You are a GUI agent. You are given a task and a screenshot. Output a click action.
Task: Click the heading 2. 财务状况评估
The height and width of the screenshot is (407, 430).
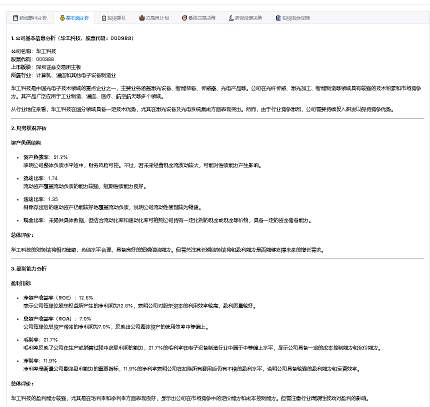tap(29, 128)
